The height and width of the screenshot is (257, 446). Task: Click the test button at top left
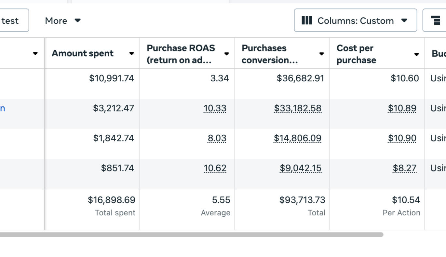tap(10, 20)
